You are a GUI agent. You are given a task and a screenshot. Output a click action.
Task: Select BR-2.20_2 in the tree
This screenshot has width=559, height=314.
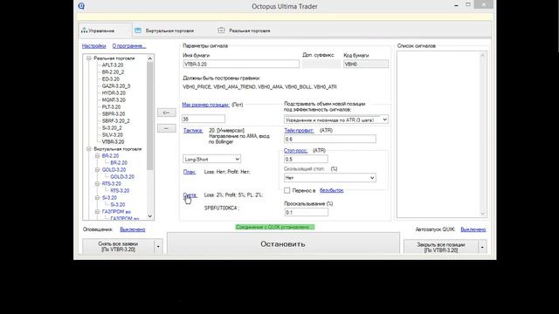(x=113, y=72)
